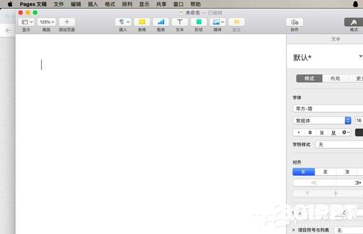The height and width of the screenshot is (234, 363).
Task: Insert a text box with the 文本 icon
Action: [x=180, y=22]
